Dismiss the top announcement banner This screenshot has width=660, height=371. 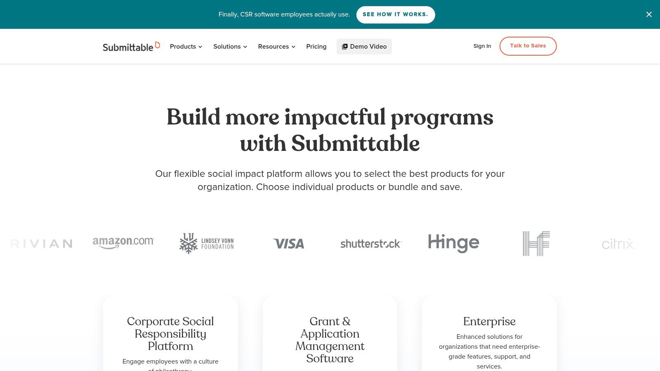click(x=649, y=14)
